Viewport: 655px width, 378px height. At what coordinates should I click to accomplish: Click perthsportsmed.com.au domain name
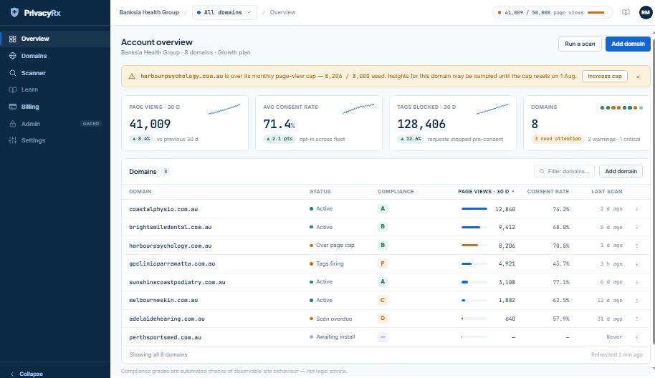[165, 337]
